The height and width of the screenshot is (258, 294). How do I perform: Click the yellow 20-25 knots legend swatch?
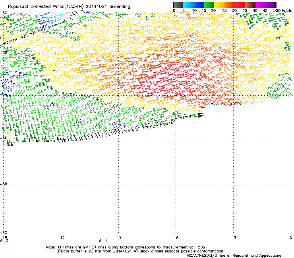pyautogui.click(x=219, y=5)
